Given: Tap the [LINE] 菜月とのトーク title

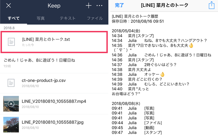Looking at the screenshot, I should coord(165,5).
